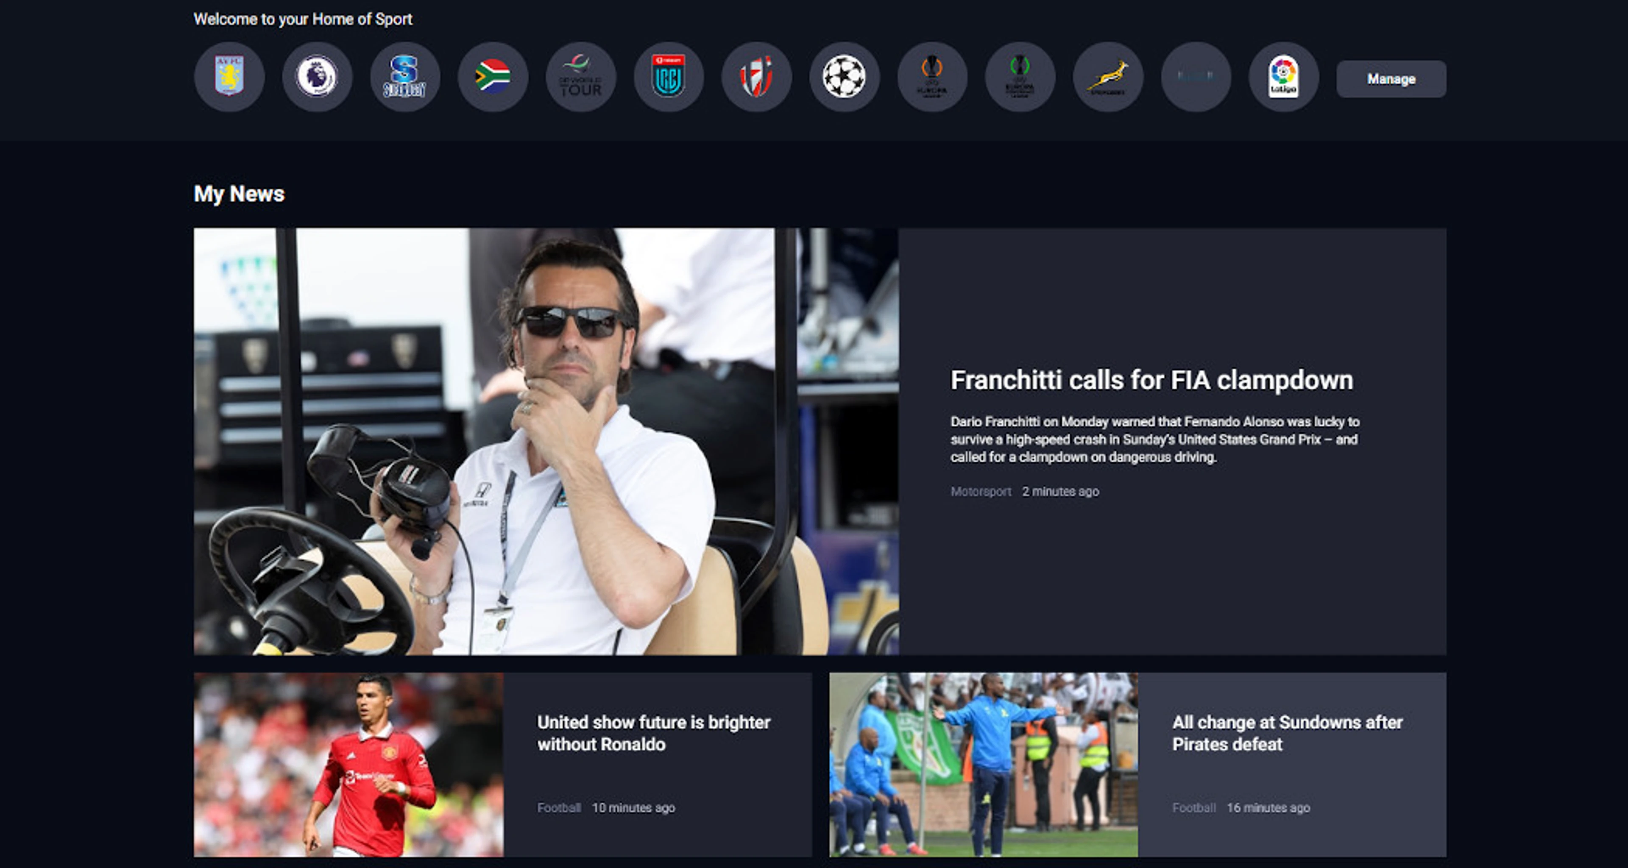
Task: Open the SA World Tour icon
Action: [580, 76]
